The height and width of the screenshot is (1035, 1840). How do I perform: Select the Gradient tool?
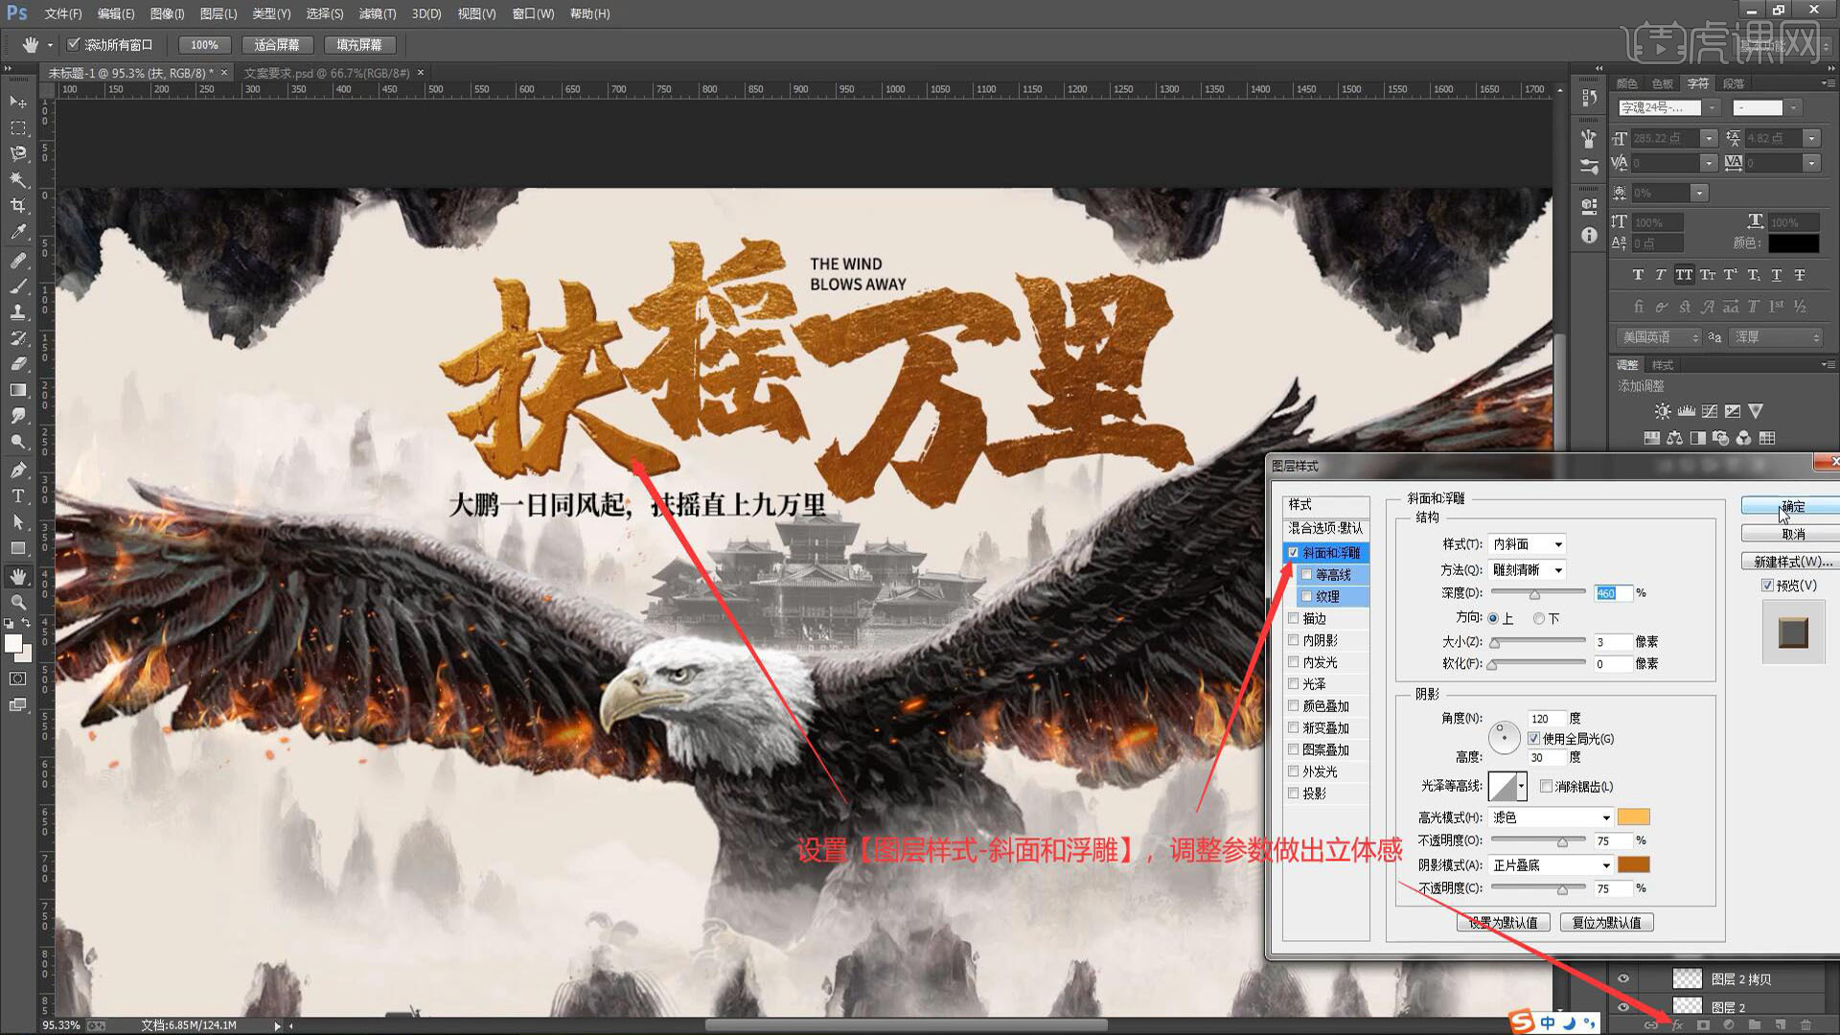[x=18, y=390]
